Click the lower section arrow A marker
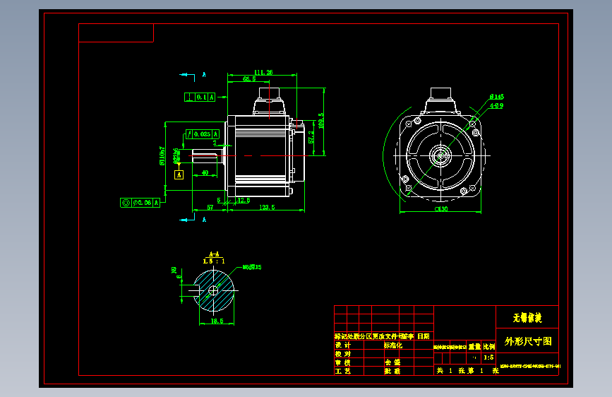This screenshot has width=612, height=397. [193, 219]
